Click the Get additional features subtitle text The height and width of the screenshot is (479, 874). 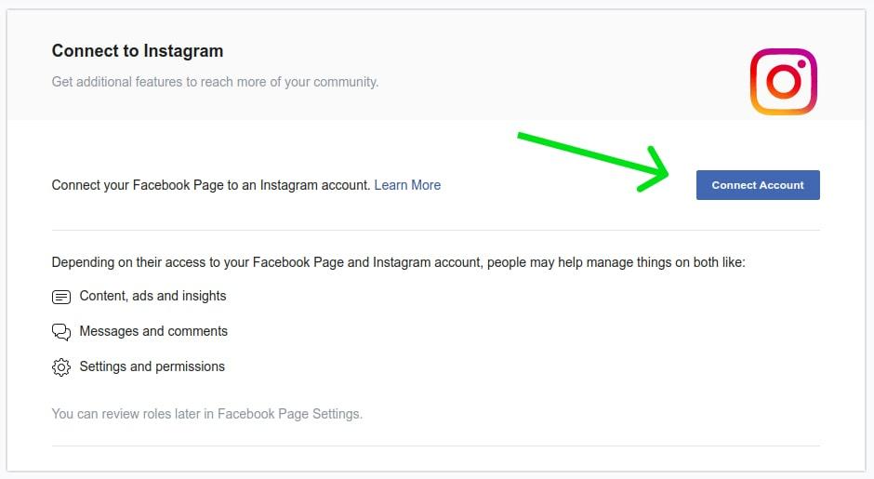[x=215, y=82]
